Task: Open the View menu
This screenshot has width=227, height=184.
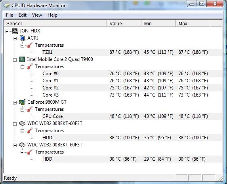Action: [x=37, y=15]
